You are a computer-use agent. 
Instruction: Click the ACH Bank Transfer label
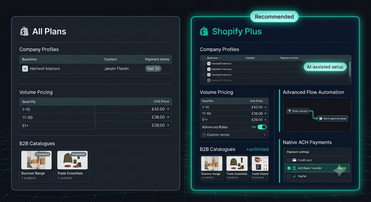[x=309, y=168]
